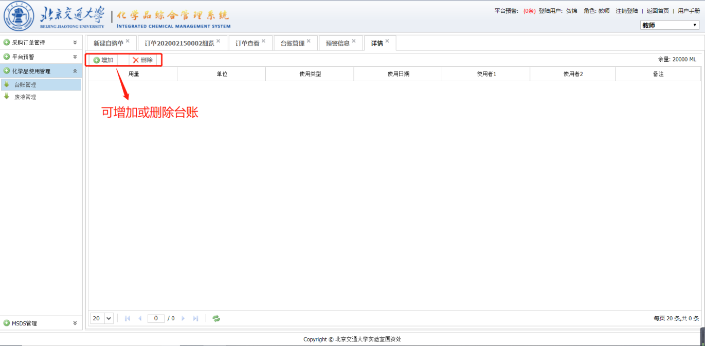Close the 预警信息 tab
The height and width of the screenshot is (346, 705).
point(354,41)
